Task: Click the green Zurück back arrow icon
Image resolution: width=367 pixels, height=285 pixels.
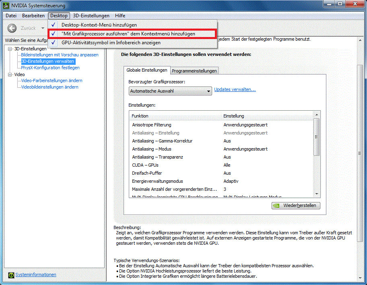Action: 12,28
